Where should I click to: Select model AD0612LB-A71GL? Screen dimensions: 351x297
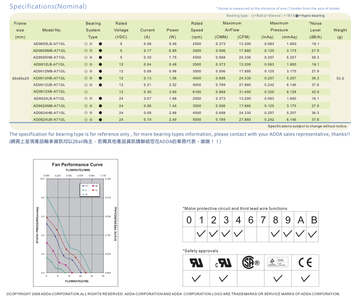click(49, 65)
